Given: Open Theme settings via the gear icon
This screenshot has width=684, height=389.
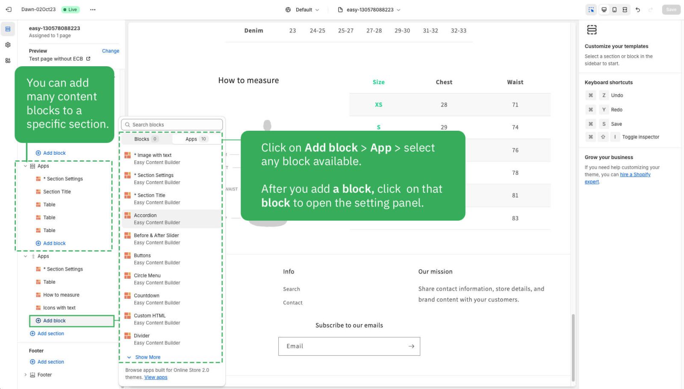Looking at the screenshot, I should (x=8, y=44).
